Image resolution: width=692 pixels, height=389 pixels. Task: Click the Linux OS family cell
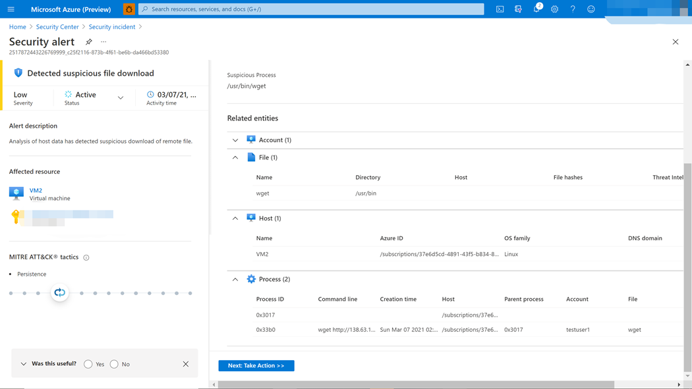pyautogui.click(x=511, y=254)
